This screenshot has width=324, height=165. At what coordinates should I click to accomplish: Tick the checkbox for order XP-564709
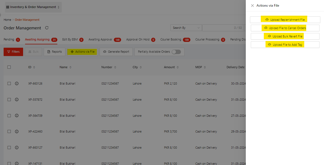point(9,116)
